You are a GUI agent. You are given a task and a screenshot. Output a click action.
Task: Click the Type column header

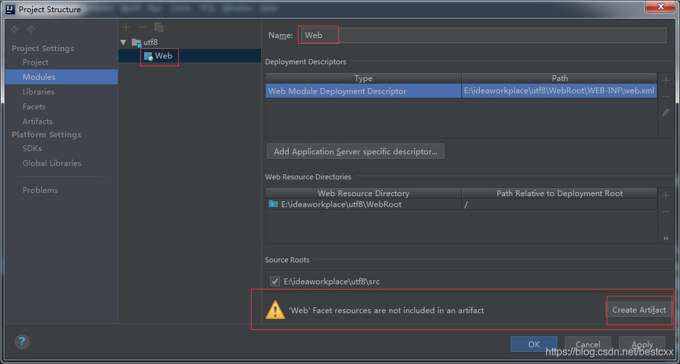click(363, 78)
